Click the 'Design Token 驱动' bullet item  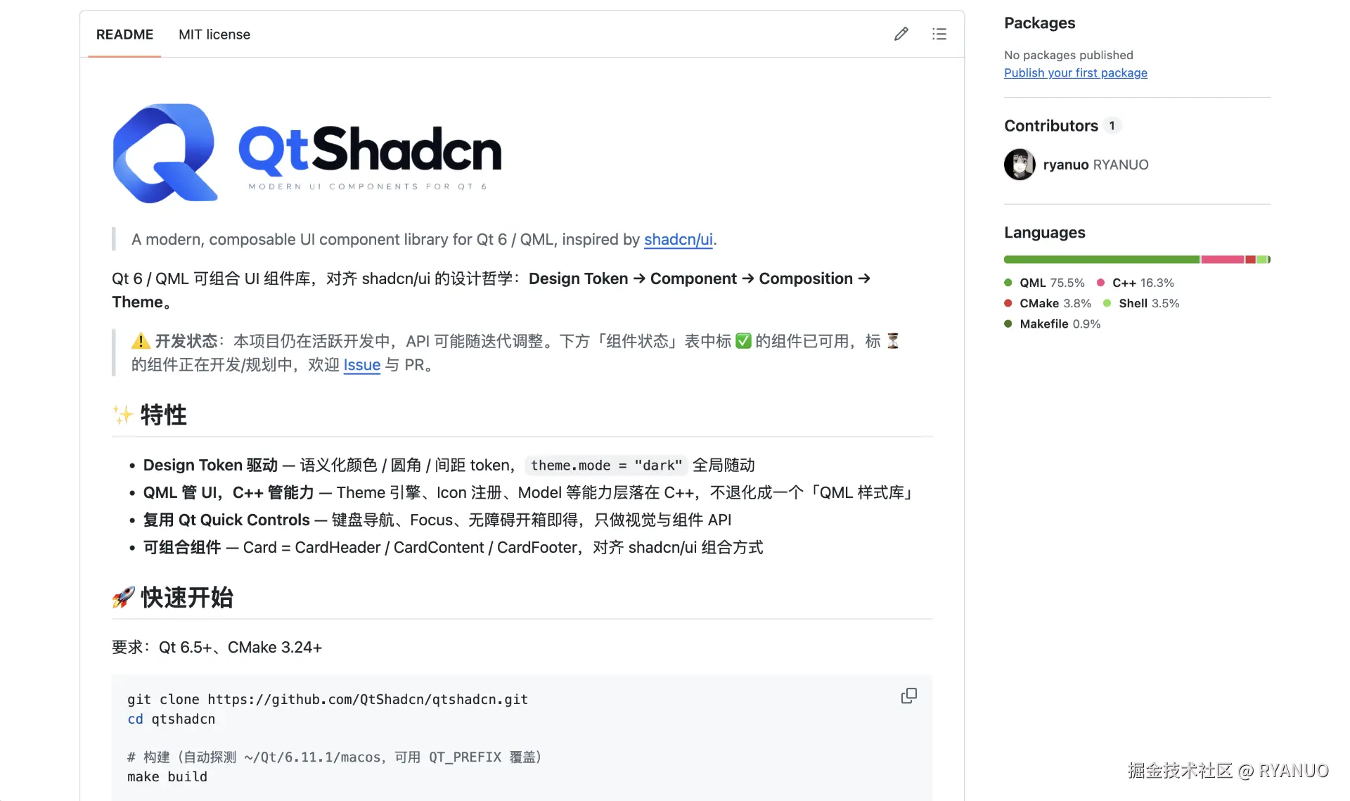[x=449, y=466]
